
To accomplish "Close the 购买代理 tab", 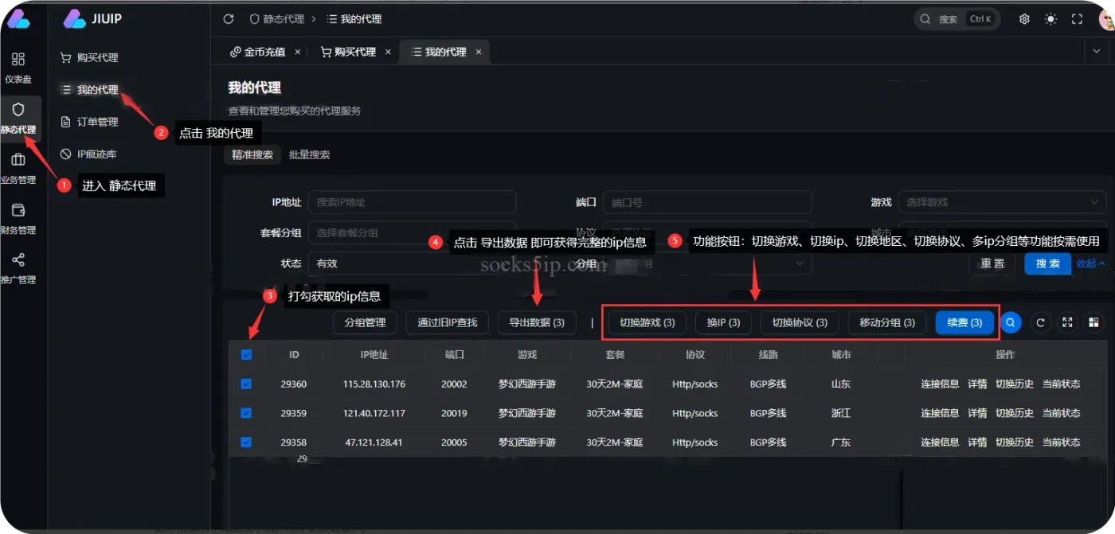I will [x=388, y=52].
